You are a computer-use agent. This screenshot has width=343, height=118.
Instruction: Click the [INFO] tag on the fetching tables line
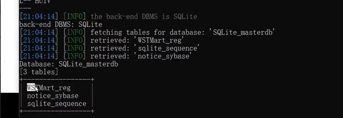[x=74, y=32]
